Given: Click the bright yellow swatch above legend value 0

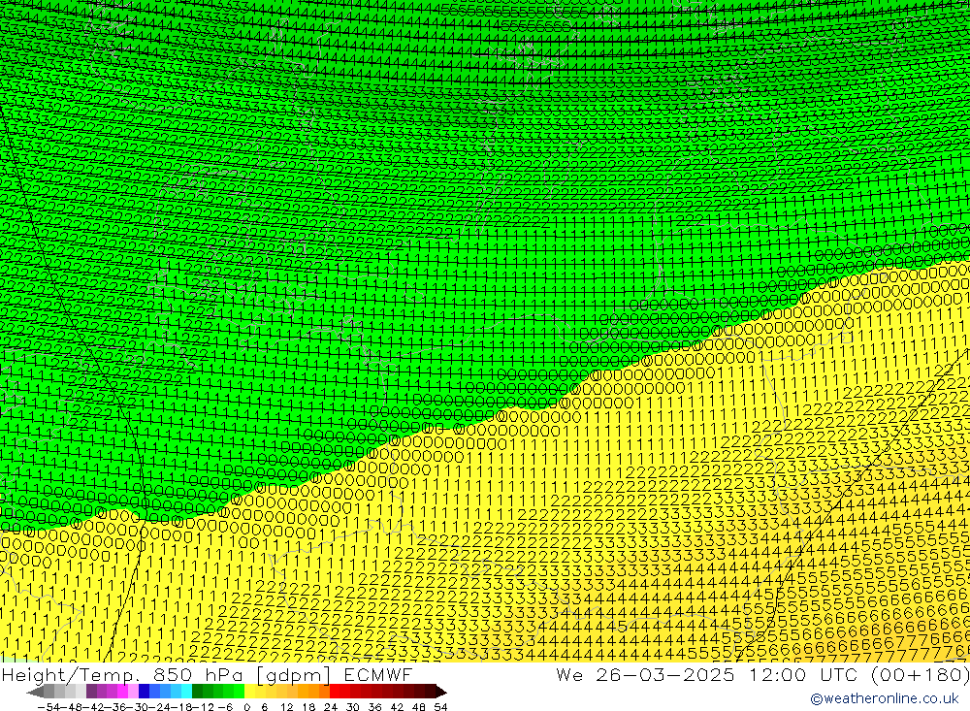Looking at the screenshot, I should click(250, 692).
